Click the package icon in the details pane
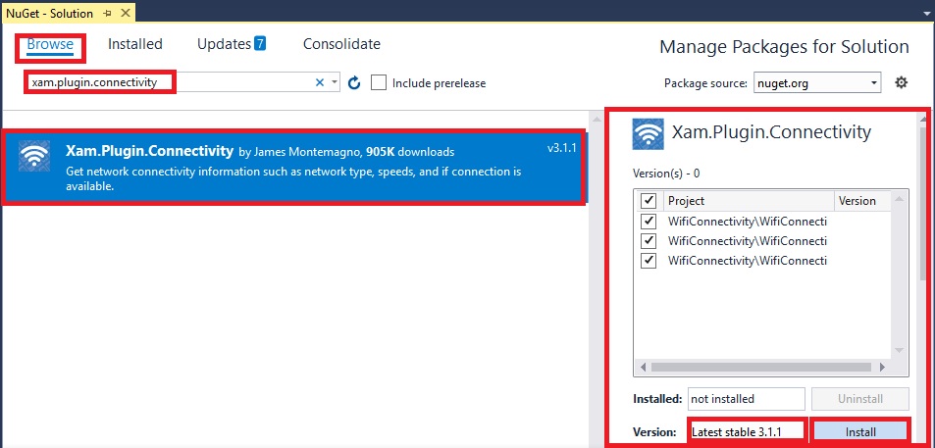The image size is (935, 448). point(648,133)
